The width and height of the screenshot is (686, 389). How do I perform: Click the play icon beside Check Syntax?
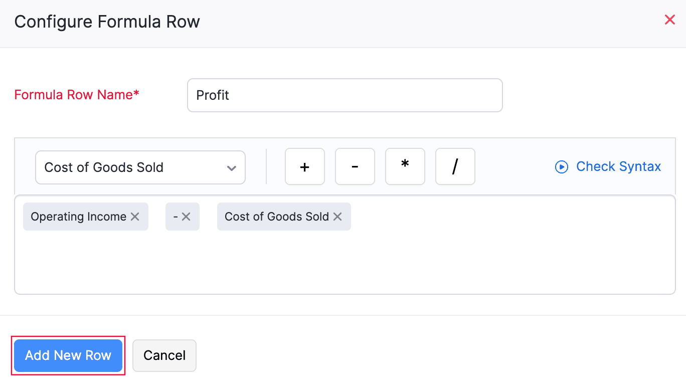click(561, 167)
